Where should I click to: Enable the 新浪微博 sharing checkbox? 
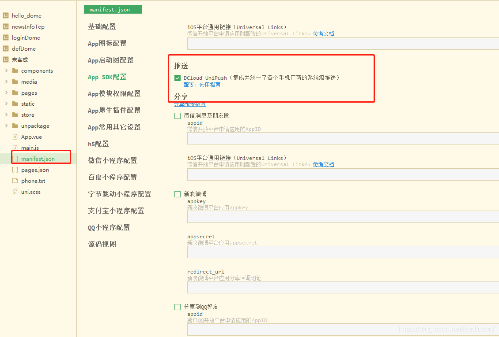tap(178, 194)
